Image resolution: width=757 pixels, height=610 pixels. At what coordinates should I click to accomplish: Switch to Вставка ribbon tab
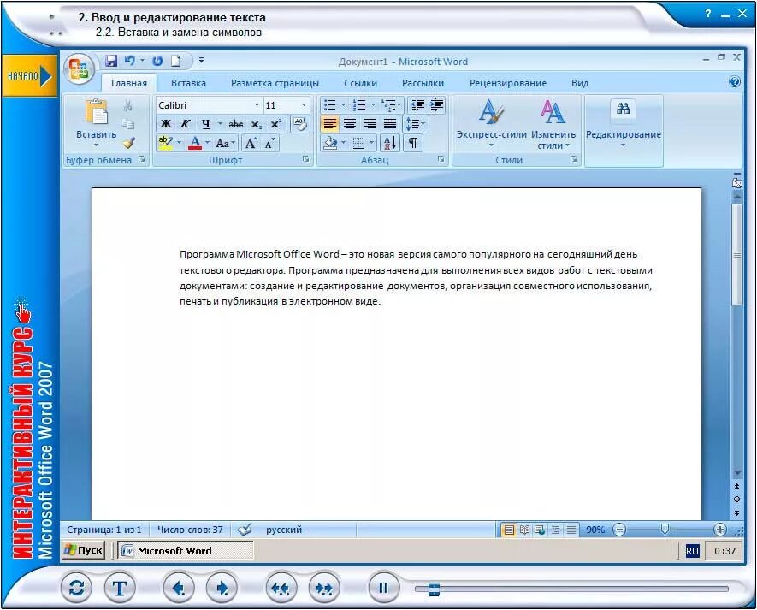click(x=188, y=83)
